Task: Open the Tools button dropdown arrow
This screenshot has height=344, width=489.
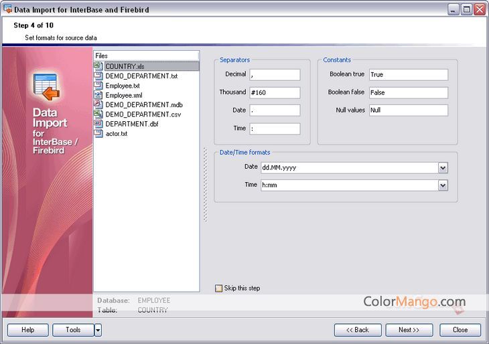Action: (x=98, y=330)
